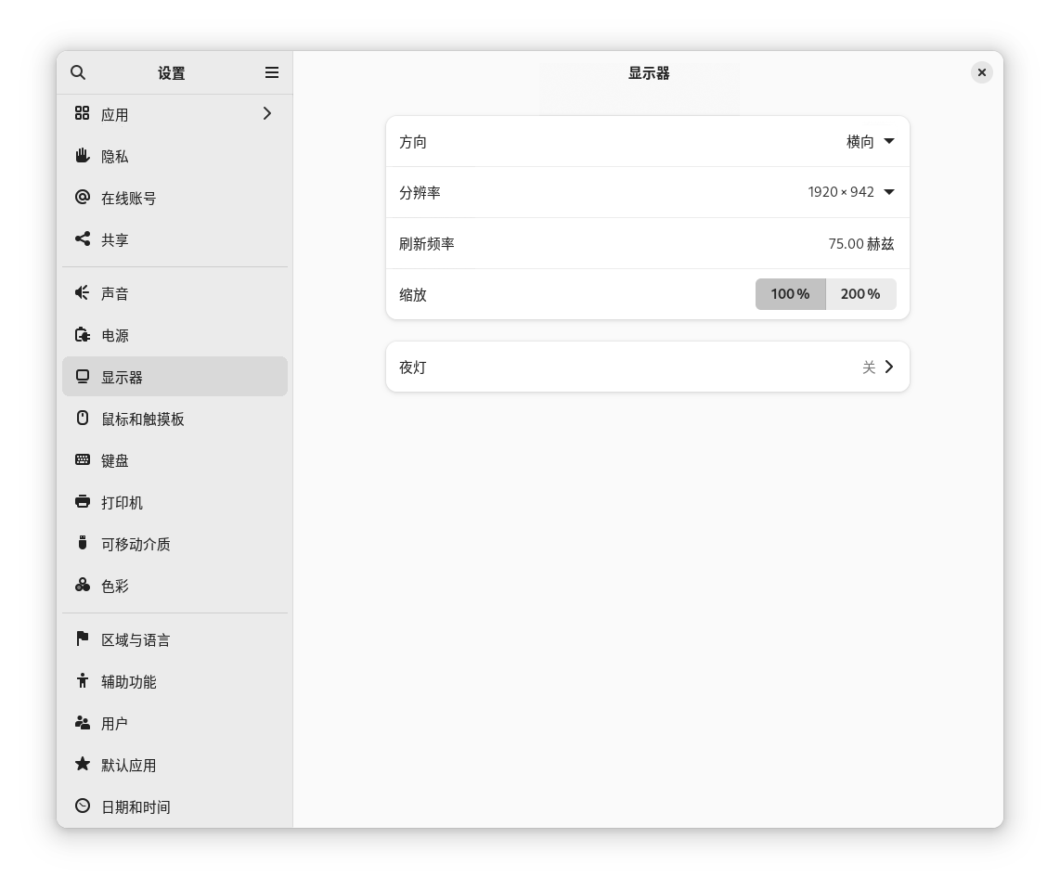Click the 辅助功能 accessibility icon
This screenshot has height=890, width=1060.
pos(83,680)
